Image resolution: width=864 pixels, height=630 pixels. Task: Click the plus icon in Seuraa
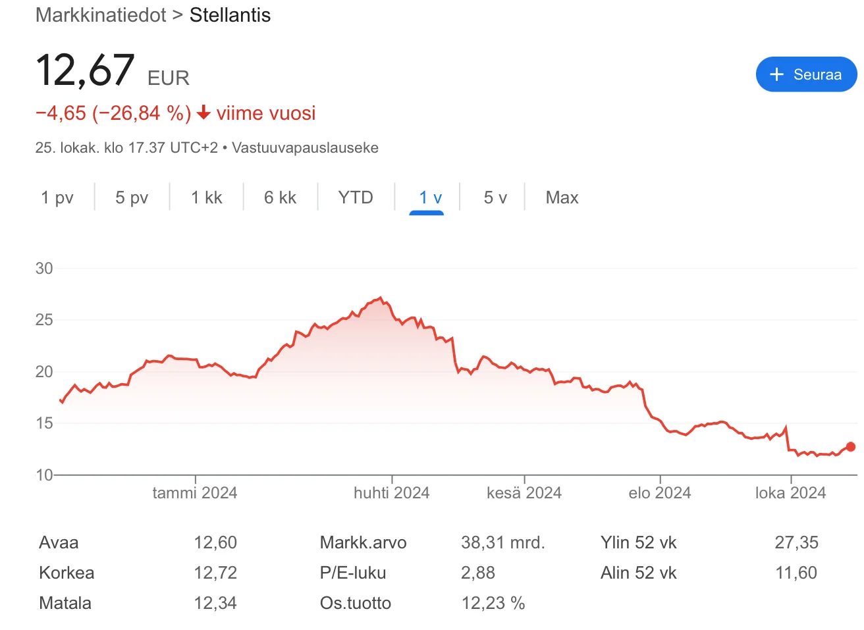(x=776, y=74)
